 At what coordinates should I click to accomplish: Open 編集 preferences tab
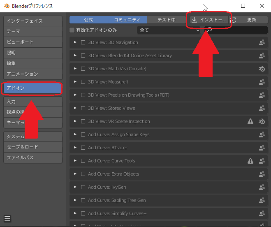click(x=33, y=63)
